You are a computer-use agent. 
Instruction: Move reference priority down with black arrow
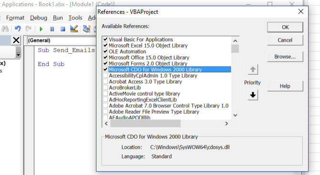[253, 95]
